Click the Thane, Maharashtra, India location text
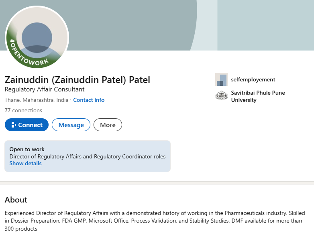 [x=37, y=100]
